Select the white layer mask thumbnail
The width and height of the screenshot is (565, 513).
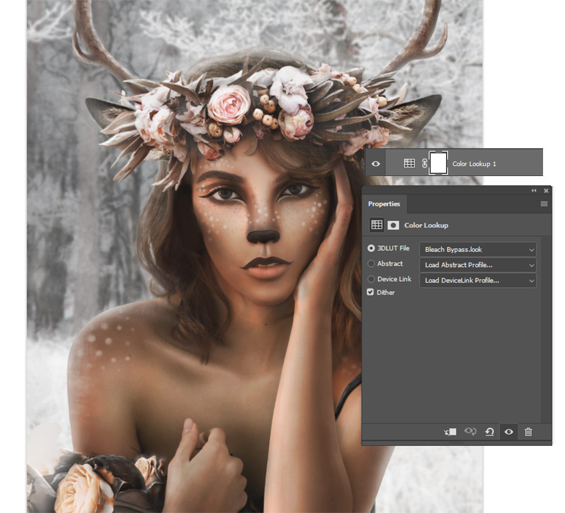[438, 163]
